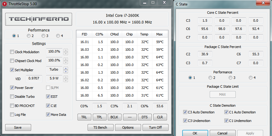Click the Turn Off button
Image resolution: width=272 pixels, height=136 pixels.
[155, 127]
